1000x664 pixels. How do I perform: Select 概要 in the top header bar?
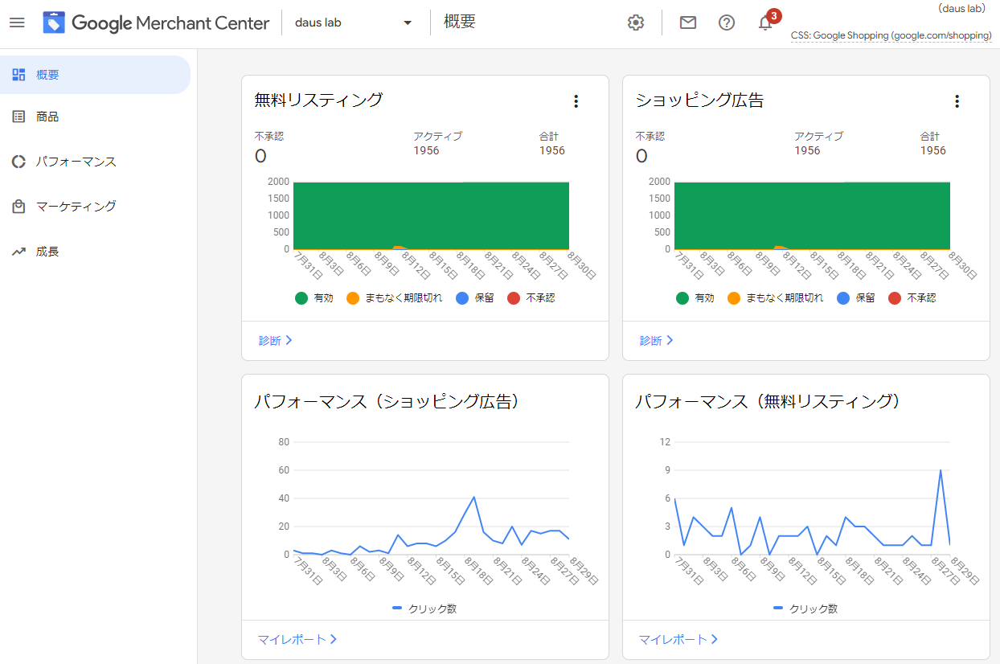point(459,22)
